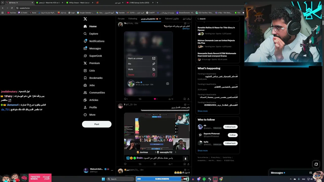Reply to the @1lula_ post
This screenshot has width=324, height=182.
(125, 99)
